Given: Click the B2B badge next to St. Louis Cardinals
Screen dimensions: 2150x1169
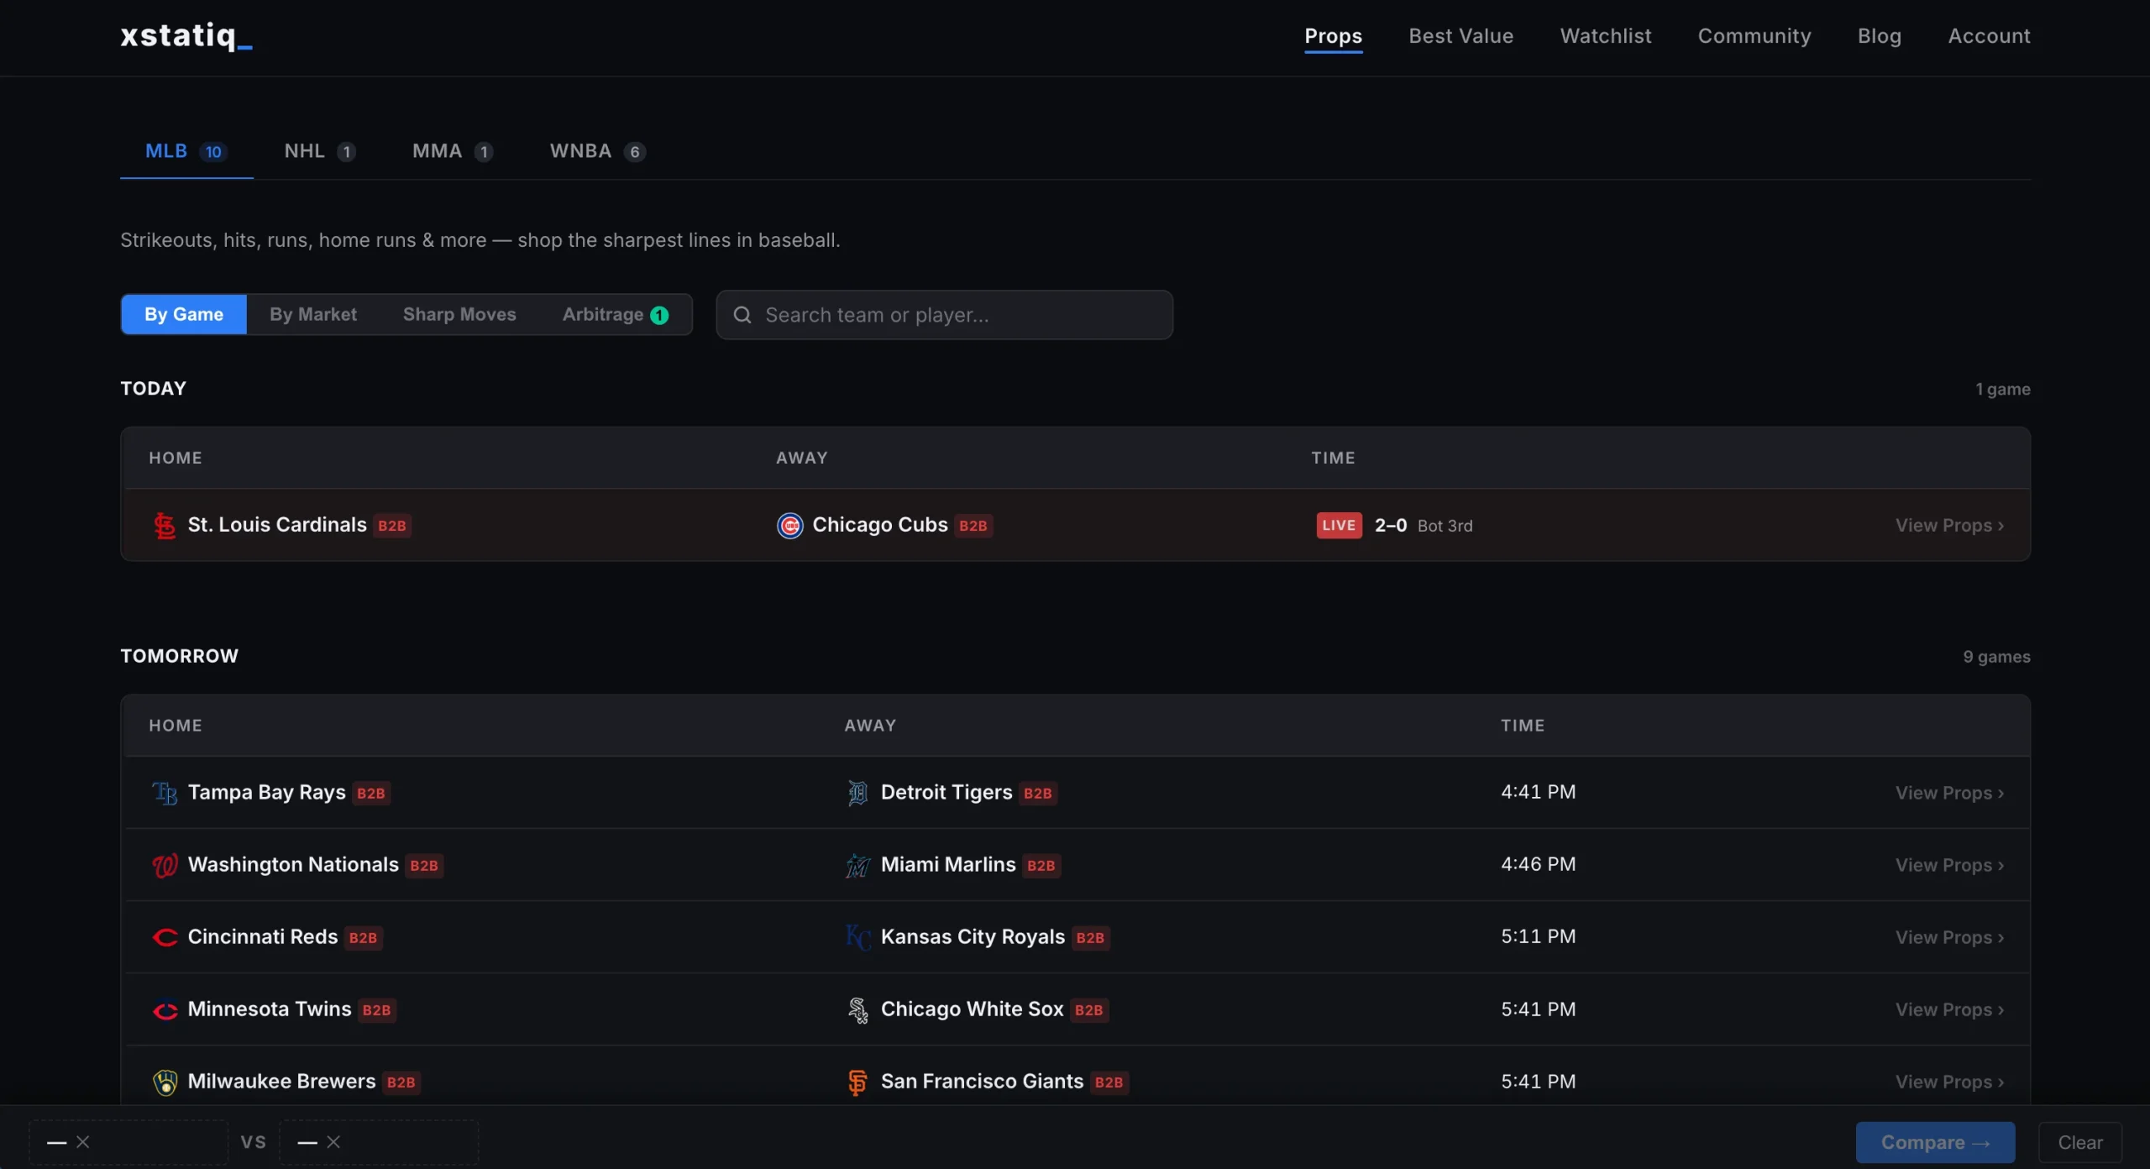Looking at the screenshot, I should tap(392, 526).
